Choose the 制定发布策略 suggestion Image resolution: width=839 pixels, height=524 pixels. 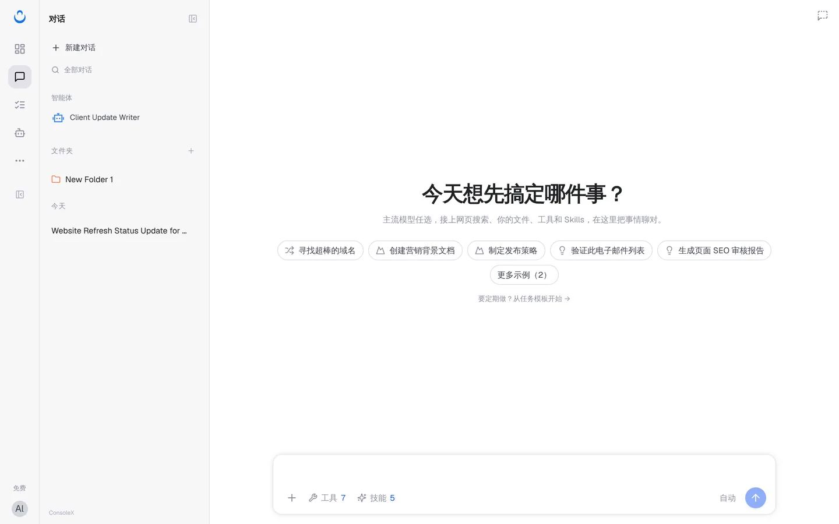coord(506,250)
